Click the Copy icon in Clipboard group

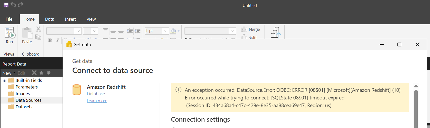[x=38, y=37]
